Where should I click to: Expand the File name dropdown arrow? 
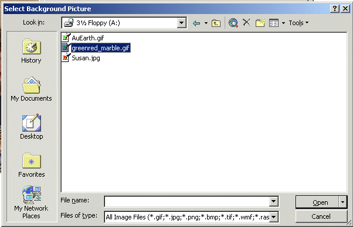[x=273, y=201]
